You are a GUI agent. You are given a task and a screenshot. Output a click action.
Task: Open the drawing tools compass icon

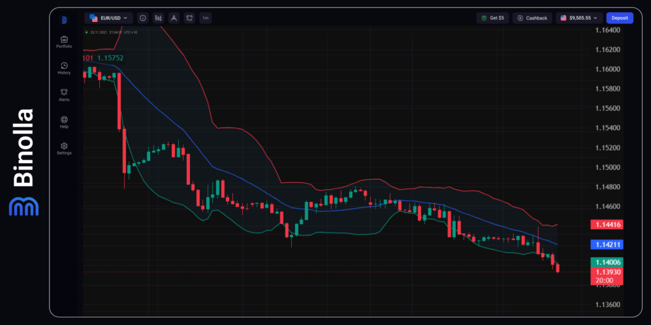(x=174, y=18)
